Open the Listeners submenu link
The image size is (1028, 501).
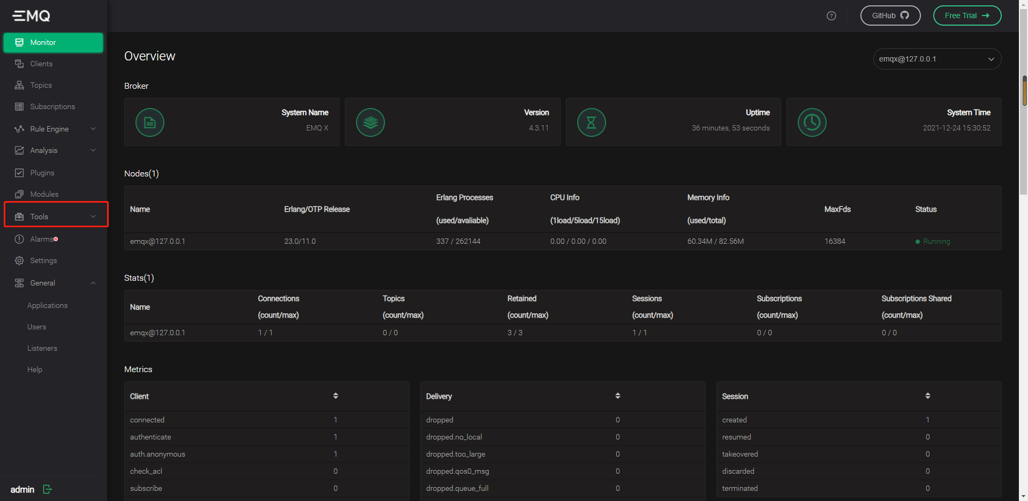[42, 348]
